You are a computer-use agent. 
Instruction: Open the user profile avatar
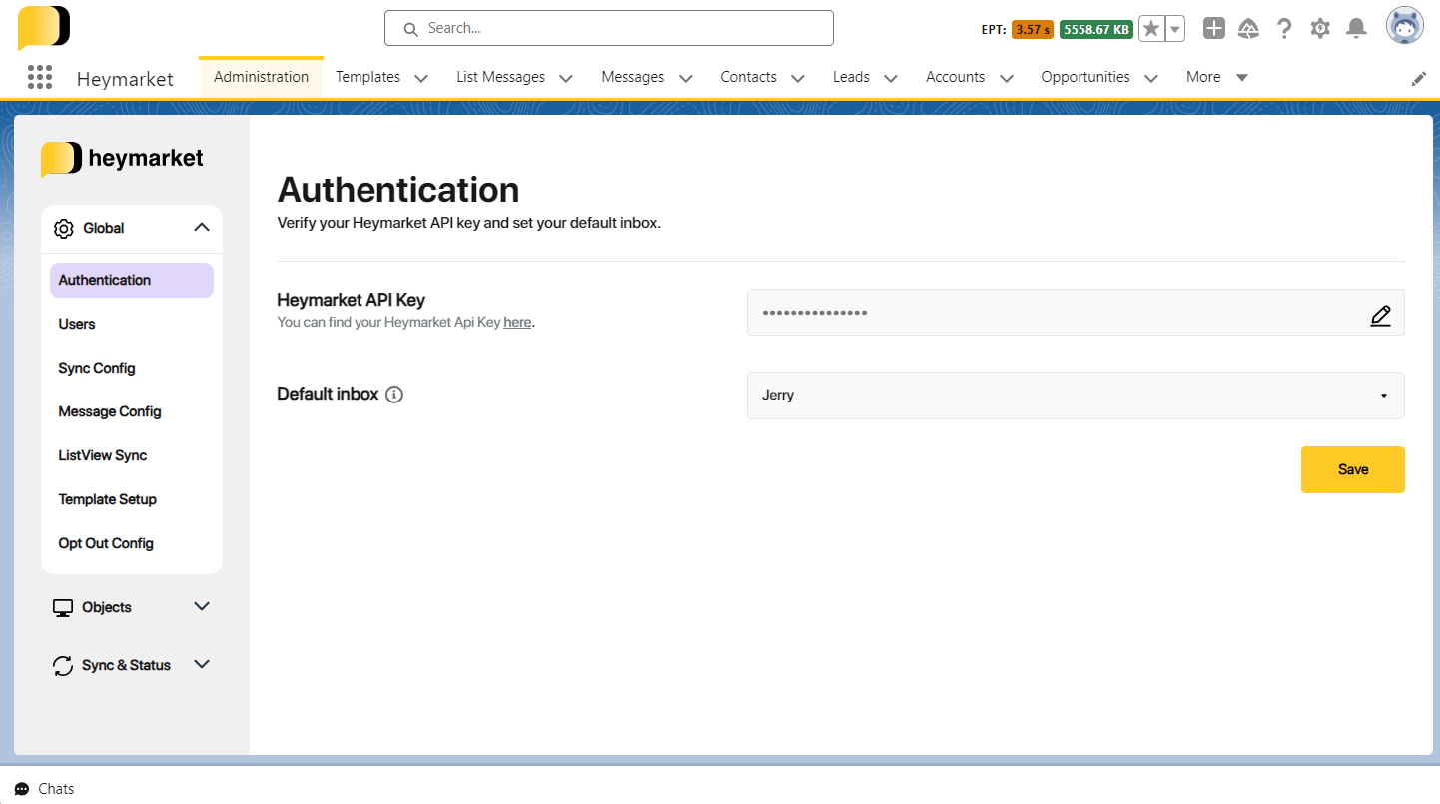[x=1405, y=26]
